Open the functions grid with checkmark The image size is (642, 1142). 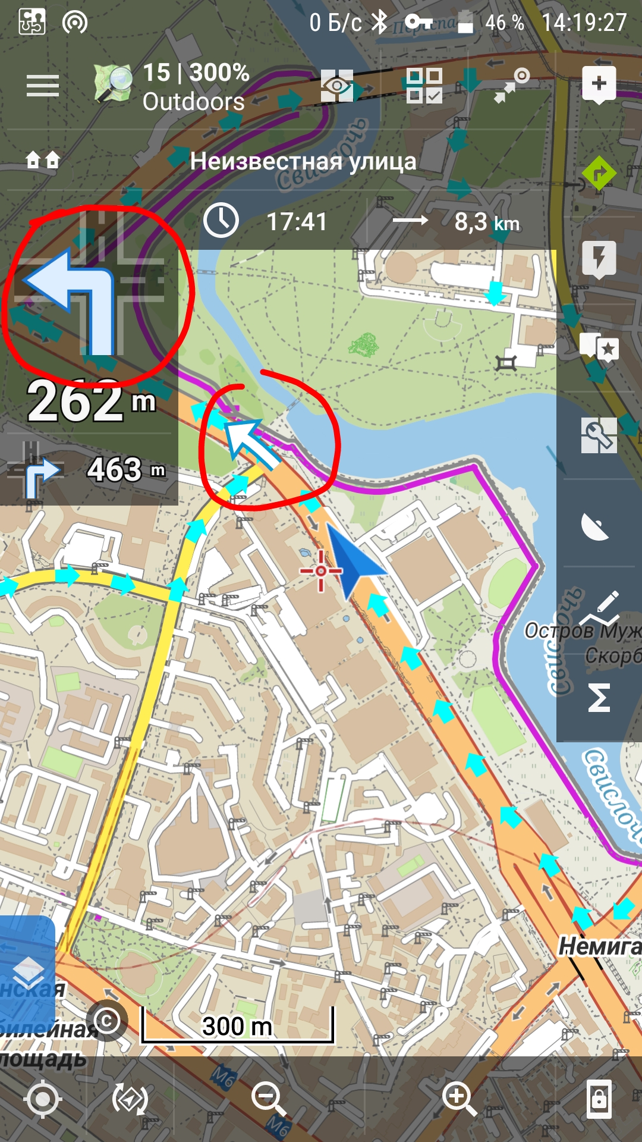[424, 86]
